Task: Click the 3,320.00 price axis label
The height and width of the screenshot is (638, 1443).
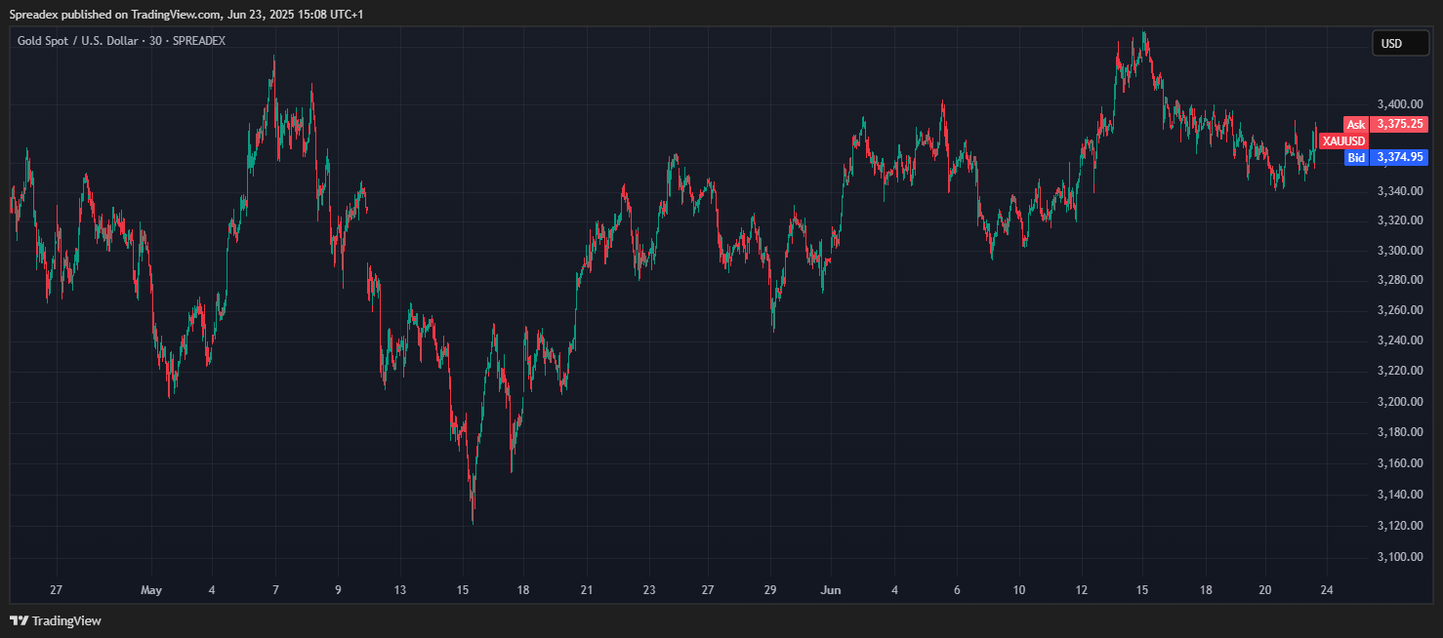Action: click(x=1398, y=220)
